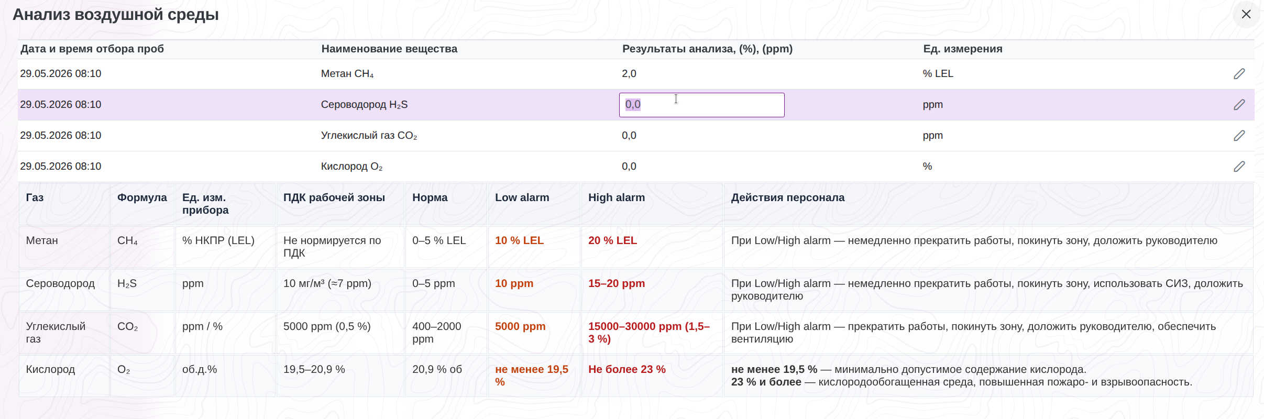Screen dimensions: 1264x419
Task: Click the Действия персонала header cell
Action: tap(988, 204)
